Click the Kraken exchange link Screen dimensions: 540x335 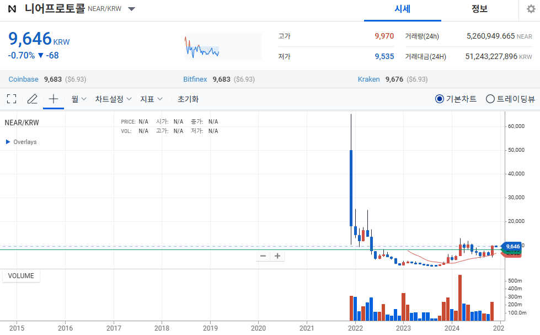(368, 79)
